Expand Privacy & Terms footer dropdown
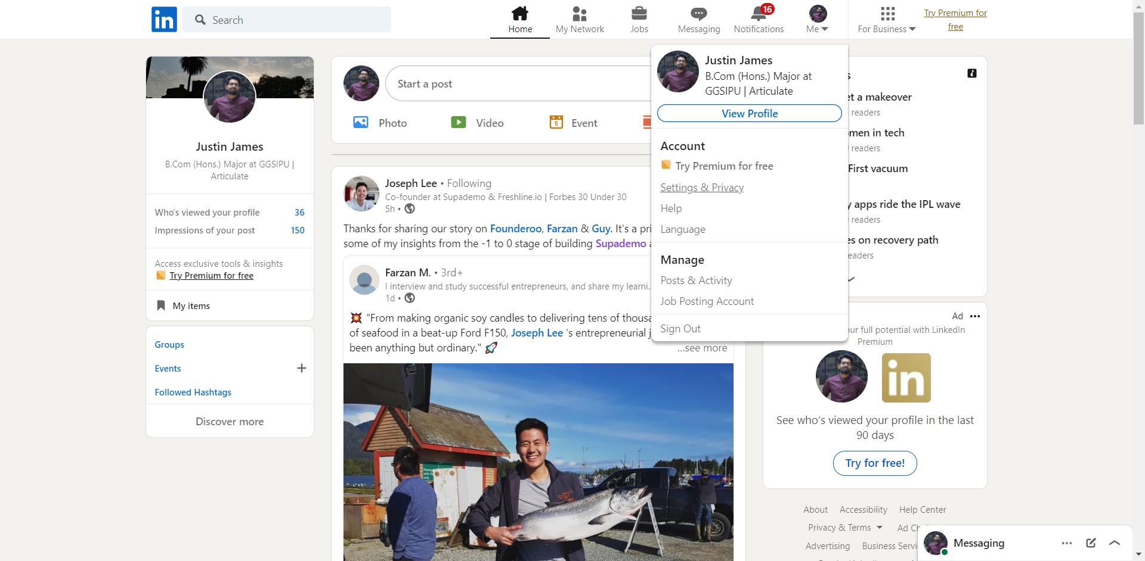Screen dimensions: 1145x561 (x=879, y=527)
